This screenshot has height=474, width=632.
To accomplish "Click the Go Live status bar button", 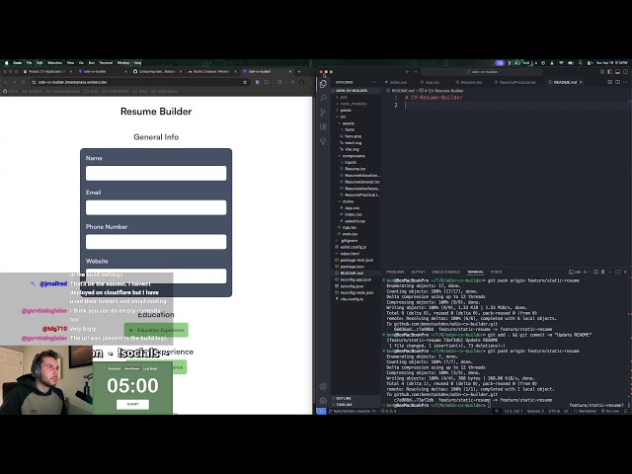I will click(610, 411).
